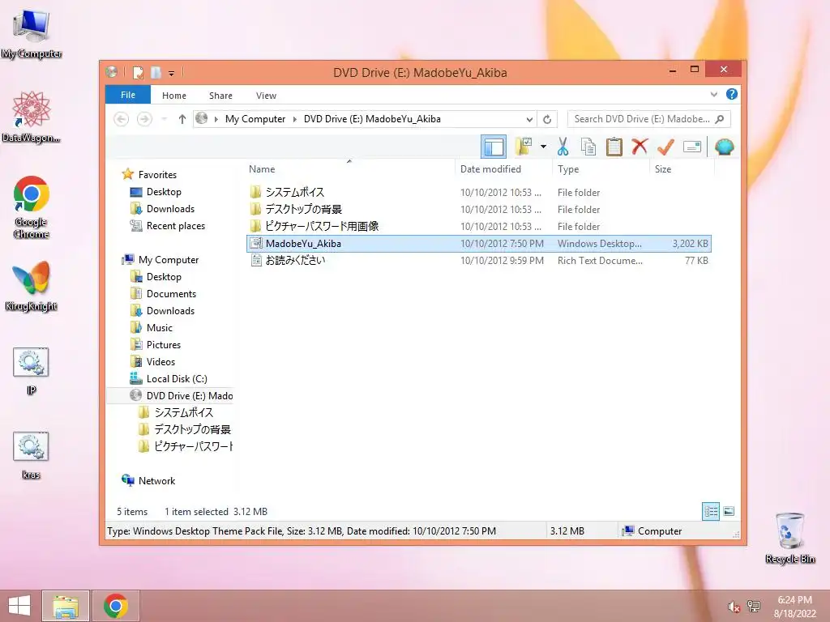Open the View ribbon tab
This screenshot has height=622, width=830.
click(x=266, y=96)
